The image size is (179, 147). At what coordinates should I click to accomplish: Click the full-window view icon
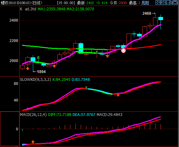coord(175,3)
